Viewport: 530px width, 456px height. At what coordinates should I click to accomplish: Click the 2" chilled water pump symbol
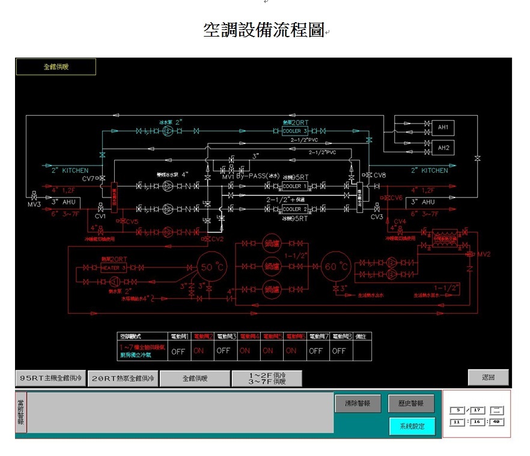[168, 131]
